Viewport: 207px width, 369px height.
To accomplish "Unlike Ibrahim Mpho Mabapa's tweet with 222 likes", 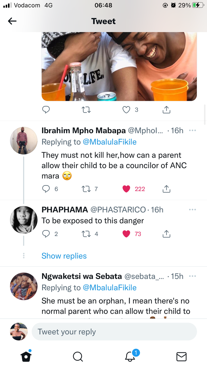I will (126, 189).
